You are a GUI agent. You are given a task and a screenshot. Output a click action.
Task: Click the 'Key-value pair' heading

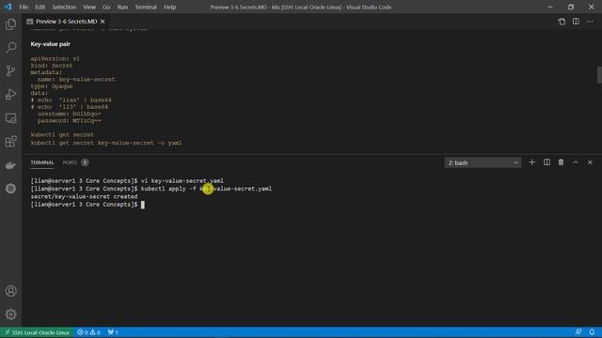click(50, 44)
